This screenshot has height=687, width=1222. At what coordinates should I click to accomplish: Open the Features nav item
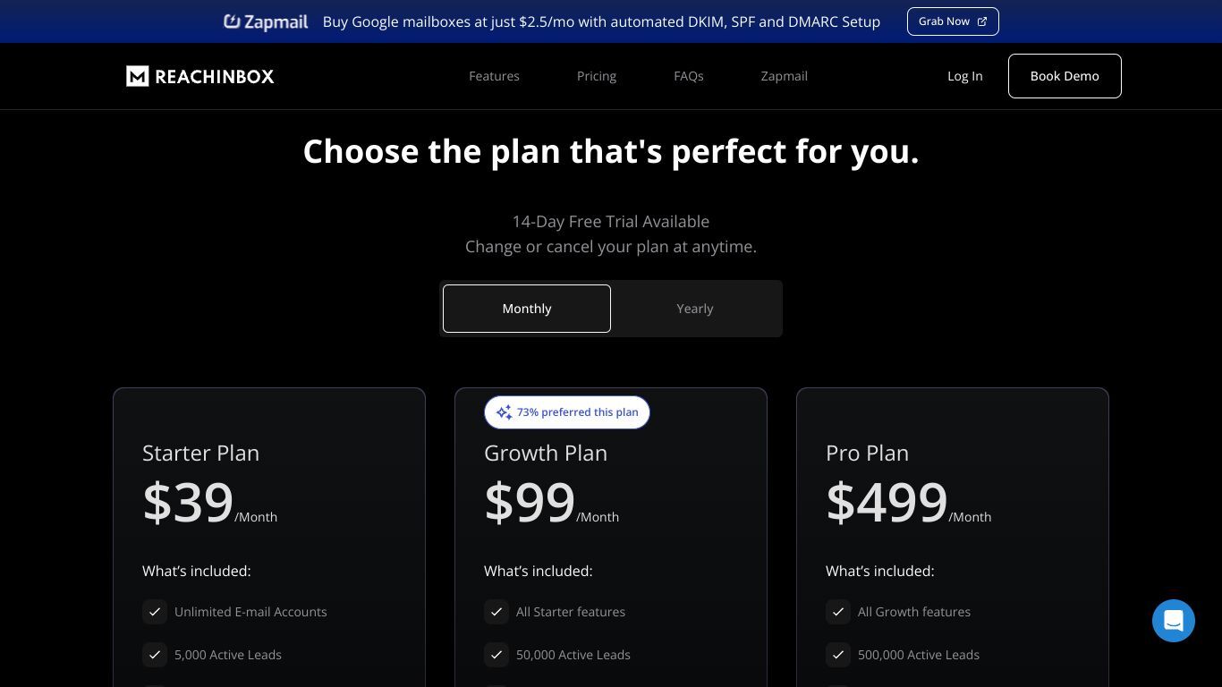tap(494, 76)
